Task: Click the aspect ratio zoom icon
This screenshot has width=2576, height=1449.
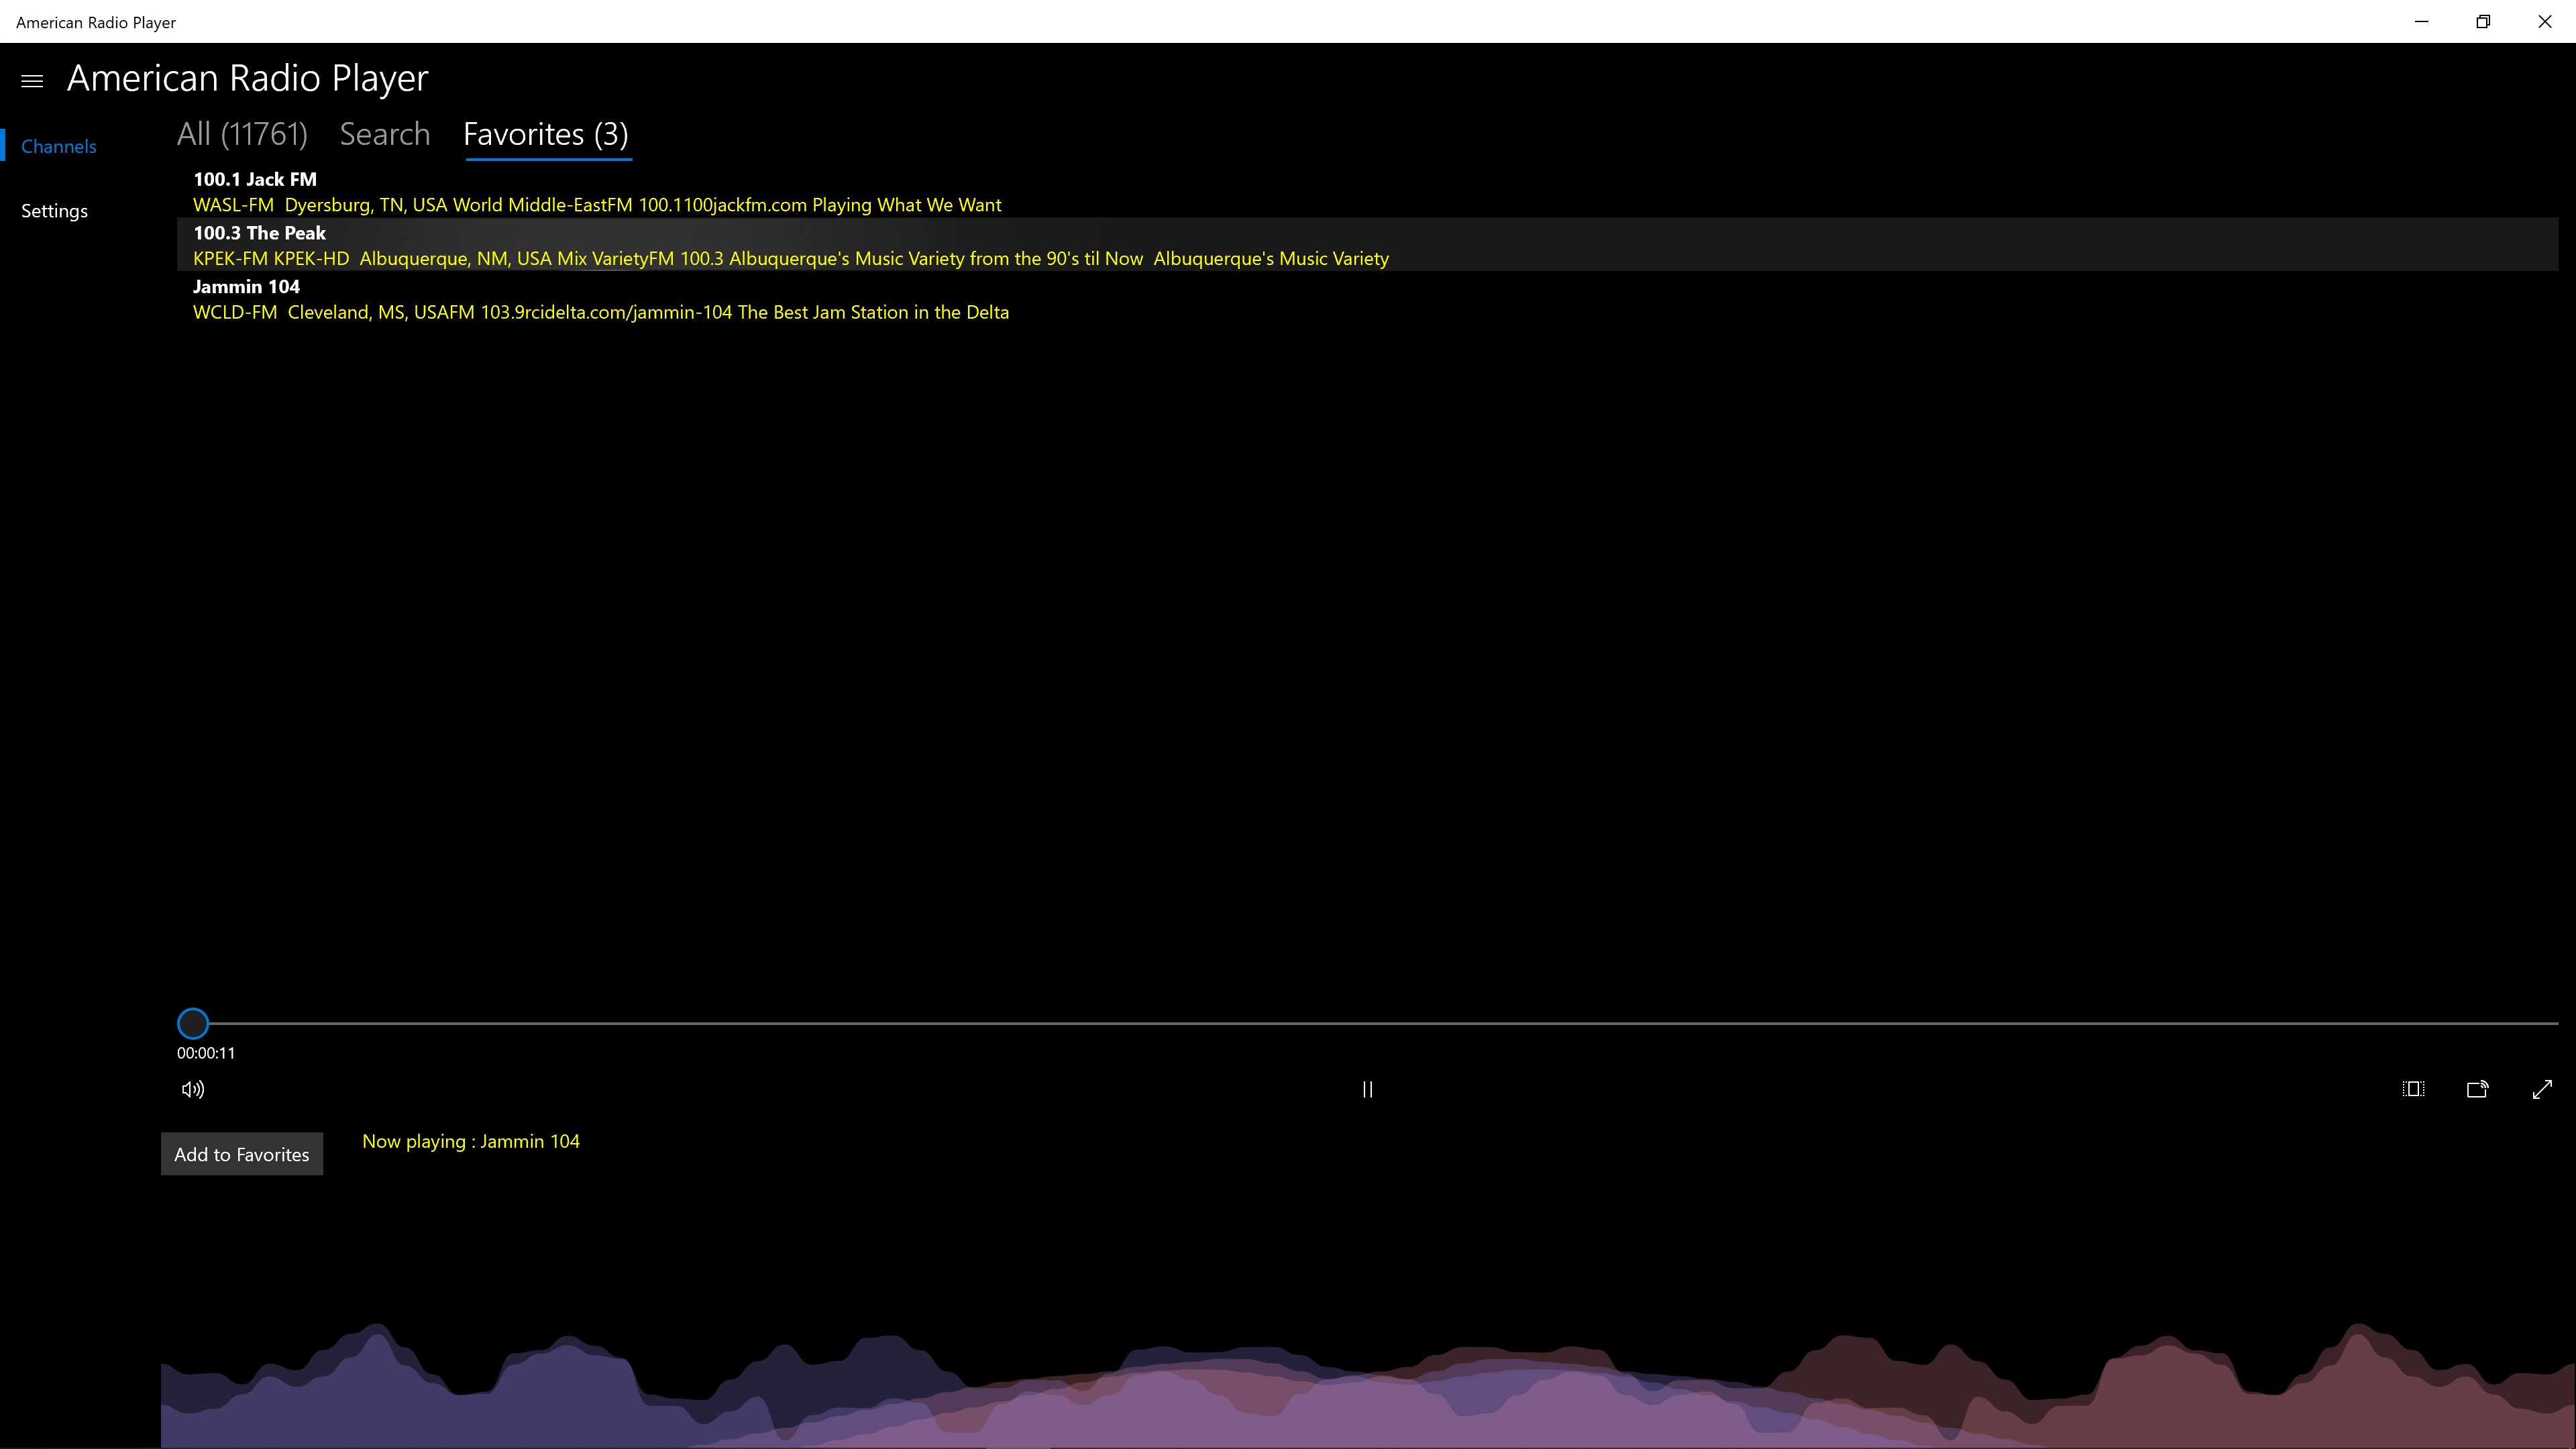Action: pyautogui.click(x=2413, y=1089)
